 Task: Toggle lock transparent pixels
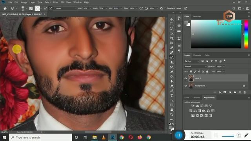[191, 71]
